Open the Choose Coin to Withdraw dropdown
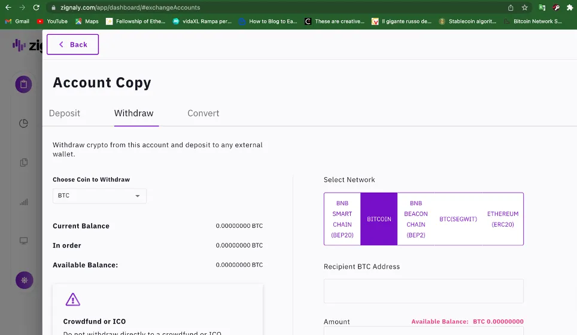This screenshot has height=335, width=577. [99, 196]
